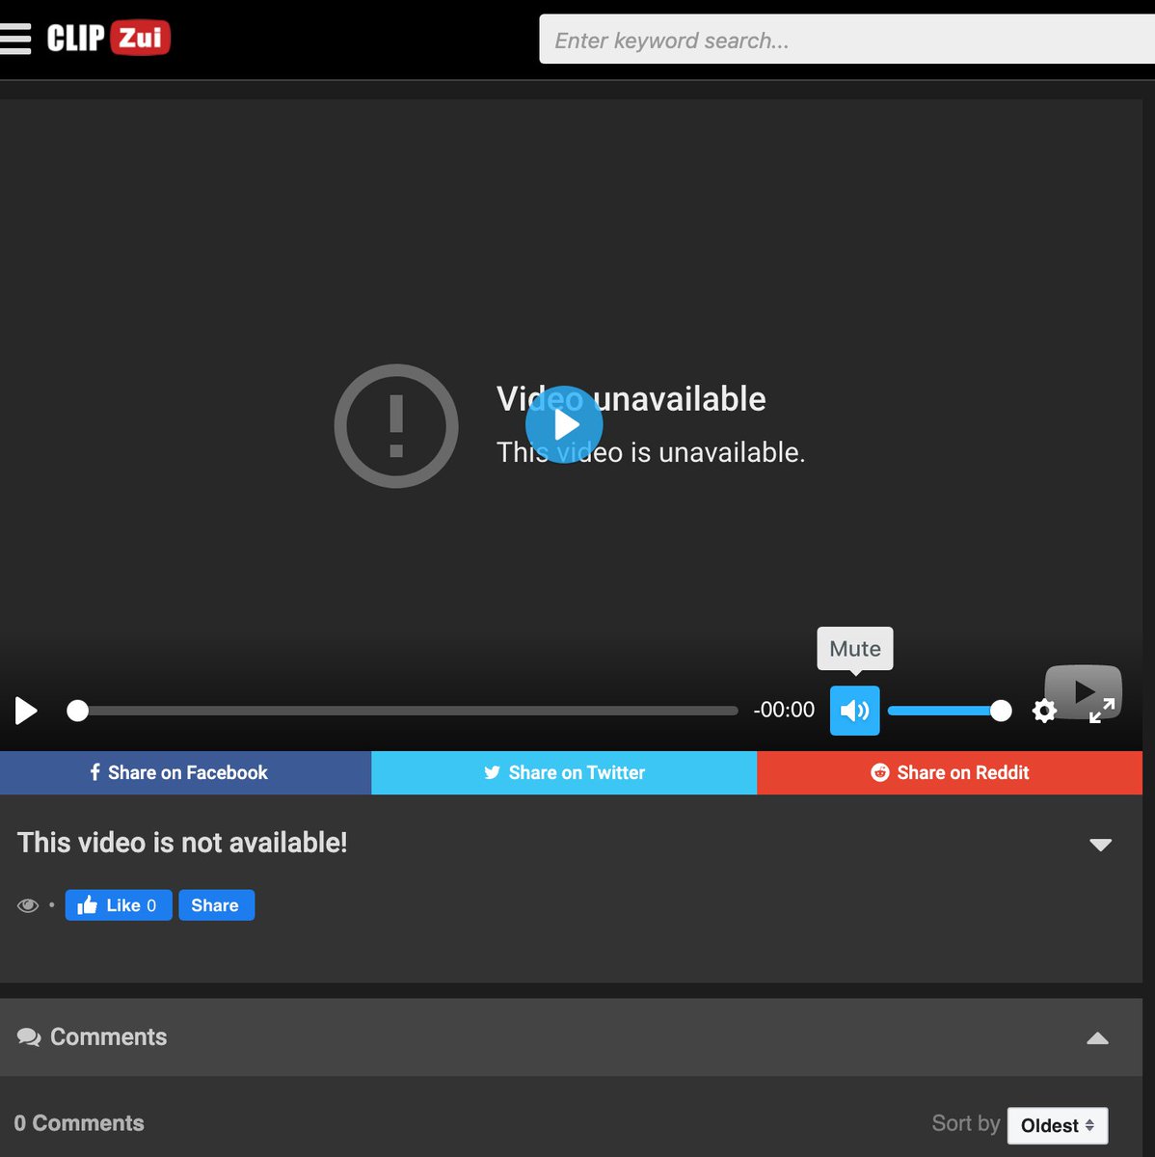Screen dimensions: 1155x1157
Task: Open the hamburger menu
Action: click(x=14, y=39)
